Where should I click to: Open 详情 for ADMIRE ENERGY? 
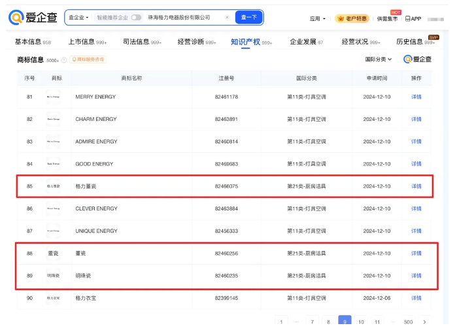(416, 141)
